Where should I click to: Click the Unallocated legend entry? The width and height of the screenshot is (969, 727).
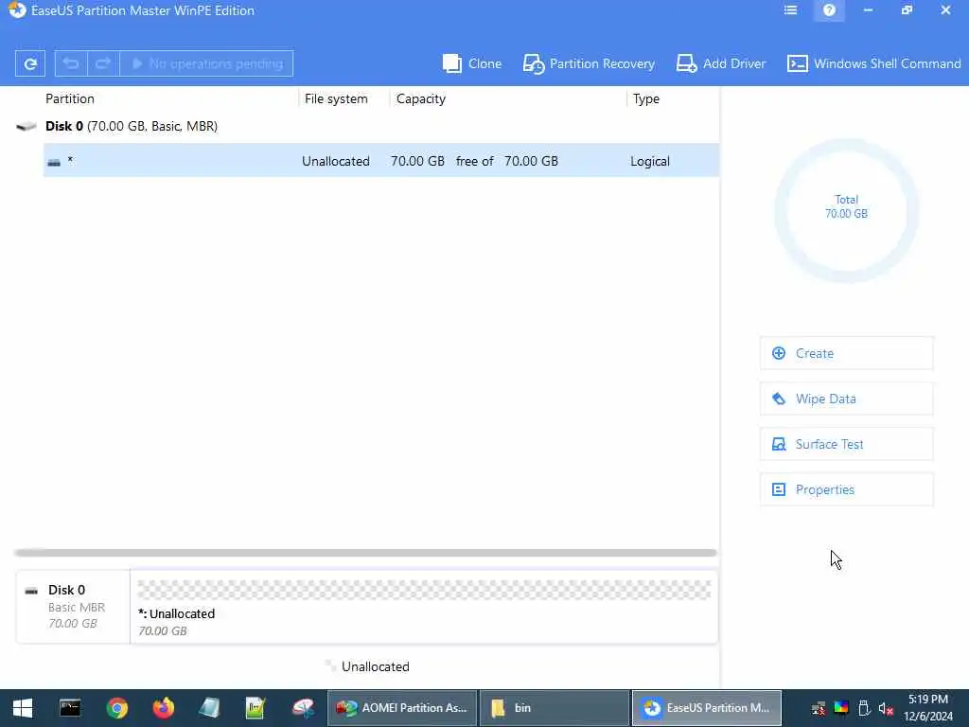tap(368, 666)
